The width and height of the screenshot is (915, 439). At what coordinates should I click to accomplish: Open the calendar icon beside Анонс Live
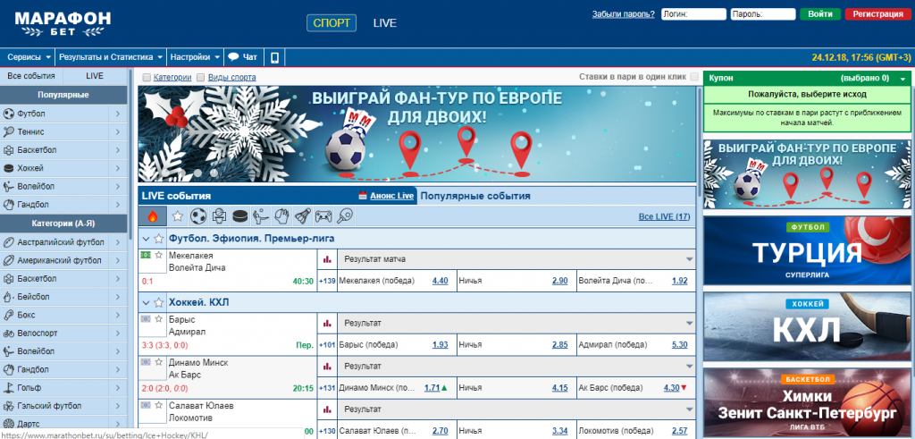363,196
